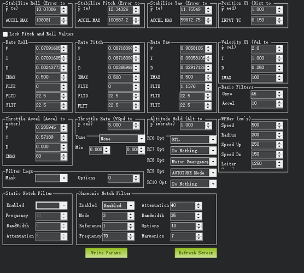
Task: Adjust Rate Pitch IMAX stepper arrows
Action: pos(136,78)
